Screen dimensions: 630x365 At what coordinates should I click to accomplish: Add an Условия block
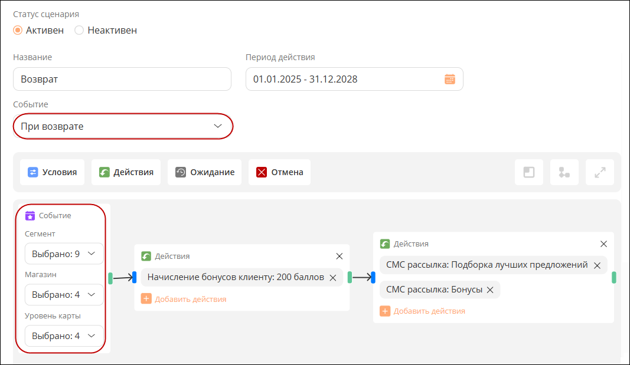[x=52, y=172]
